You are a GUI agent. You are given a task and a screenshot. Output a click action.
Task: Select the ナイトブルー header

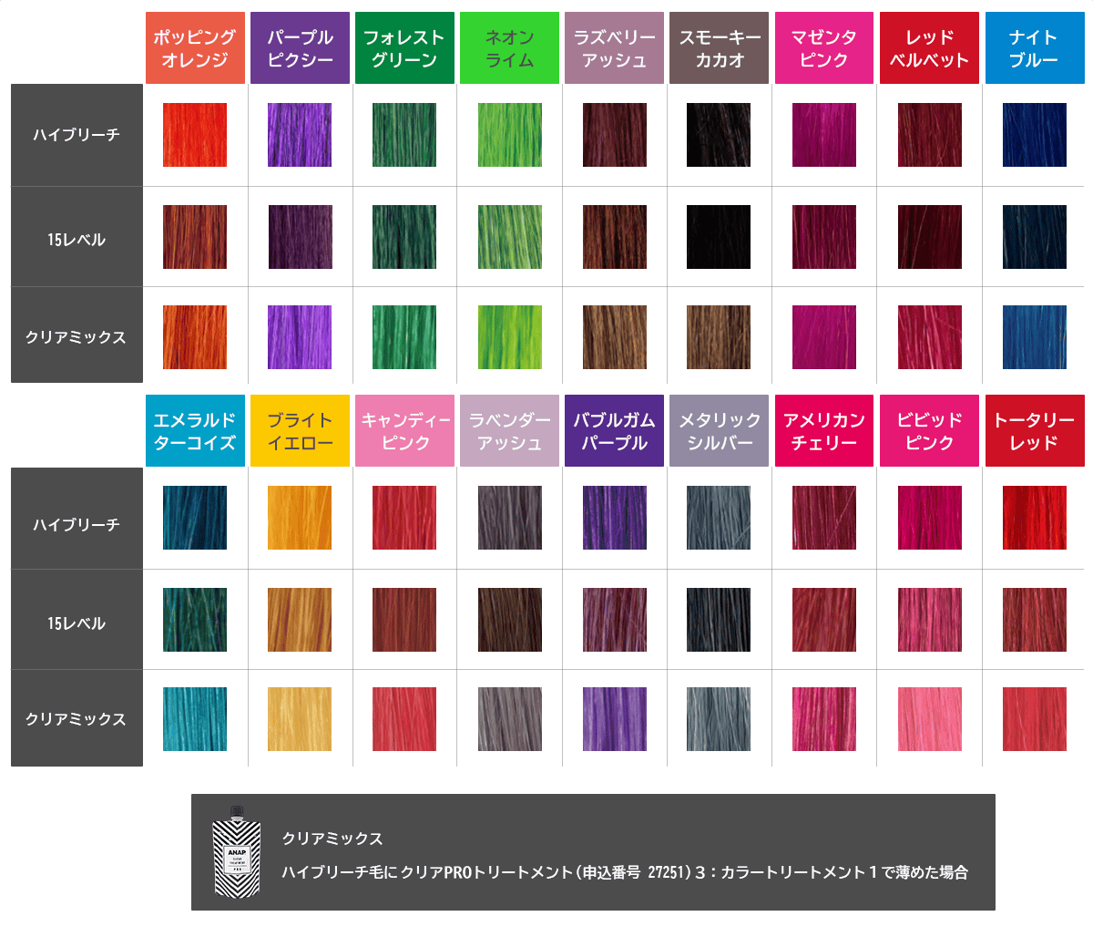[1034, 47]
